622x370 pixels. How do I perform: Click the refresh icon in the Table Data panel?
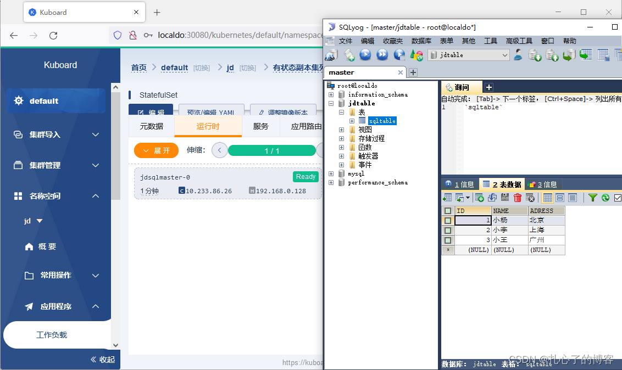(606, 197)
